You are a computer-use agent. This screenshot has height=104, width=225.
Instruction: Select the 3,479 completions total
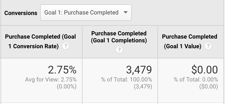[139, 70]
